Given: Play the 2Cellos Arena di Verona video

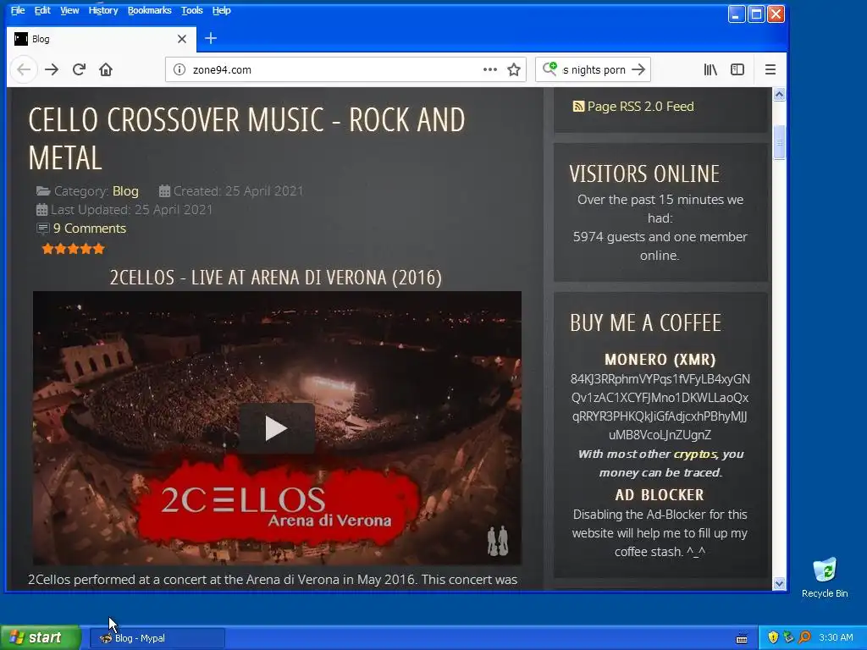Looking at the screenshot, I should coord(277,428).
